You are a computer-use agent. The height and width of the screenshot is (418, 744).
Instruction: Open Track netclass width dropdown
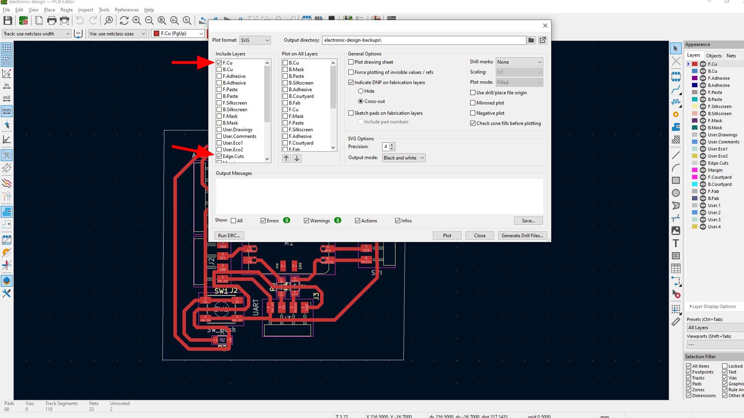(36, 34)
